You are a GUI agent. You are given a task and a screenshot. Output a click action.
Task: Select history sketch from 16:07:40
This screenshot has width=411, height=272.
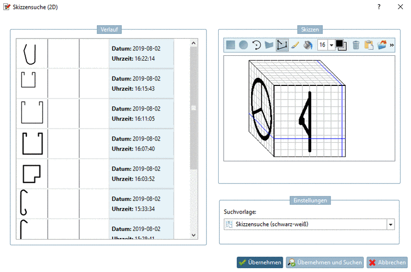pos(32,144)
